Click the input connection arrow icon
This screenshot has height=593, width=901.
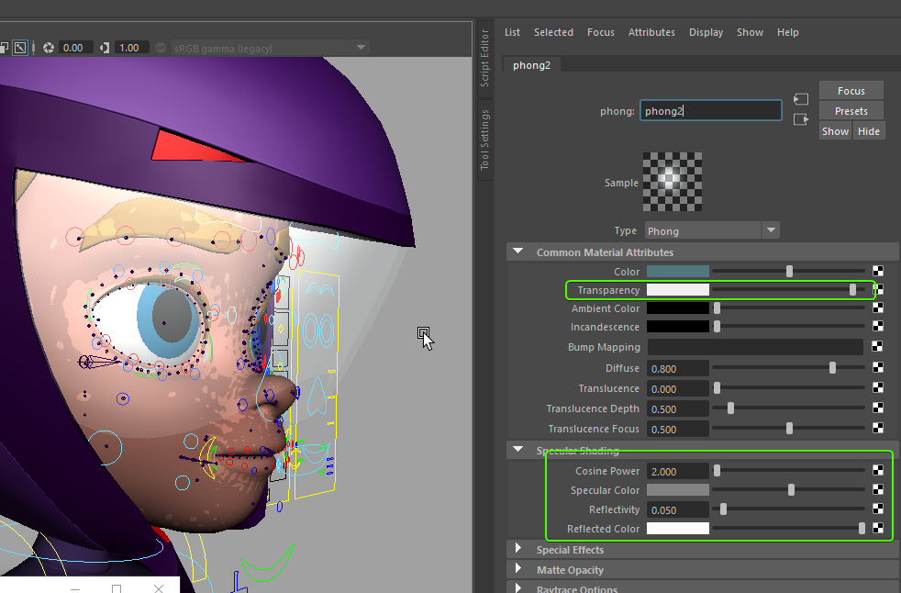801,99
